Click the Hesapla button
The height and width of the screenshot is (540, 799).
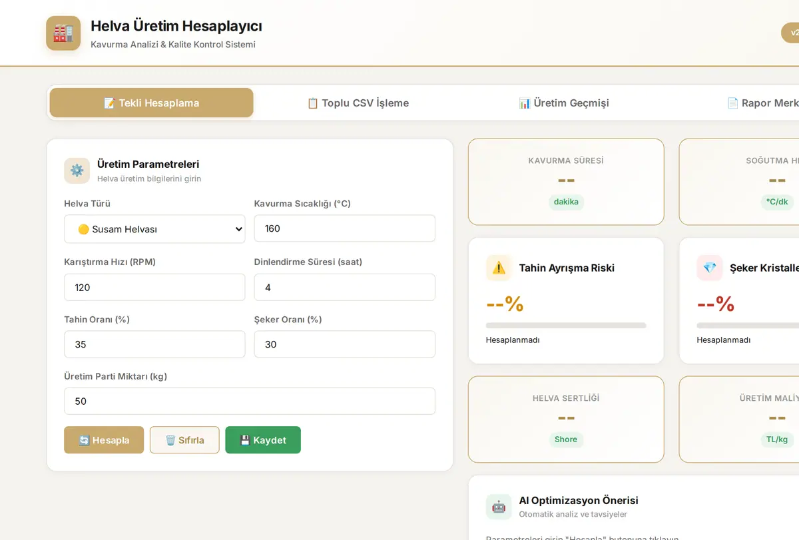click(x=104, y=440)
